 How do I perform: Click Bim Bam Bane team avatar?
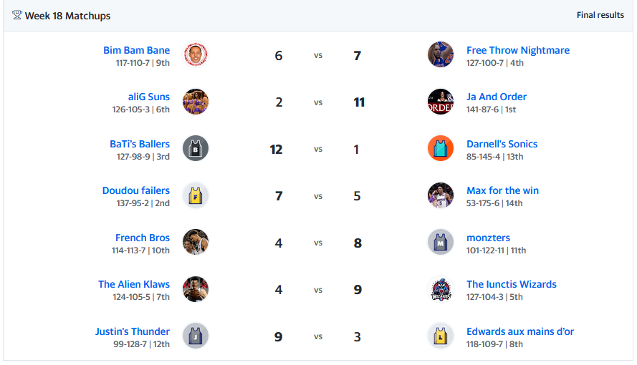click(196, 54)
